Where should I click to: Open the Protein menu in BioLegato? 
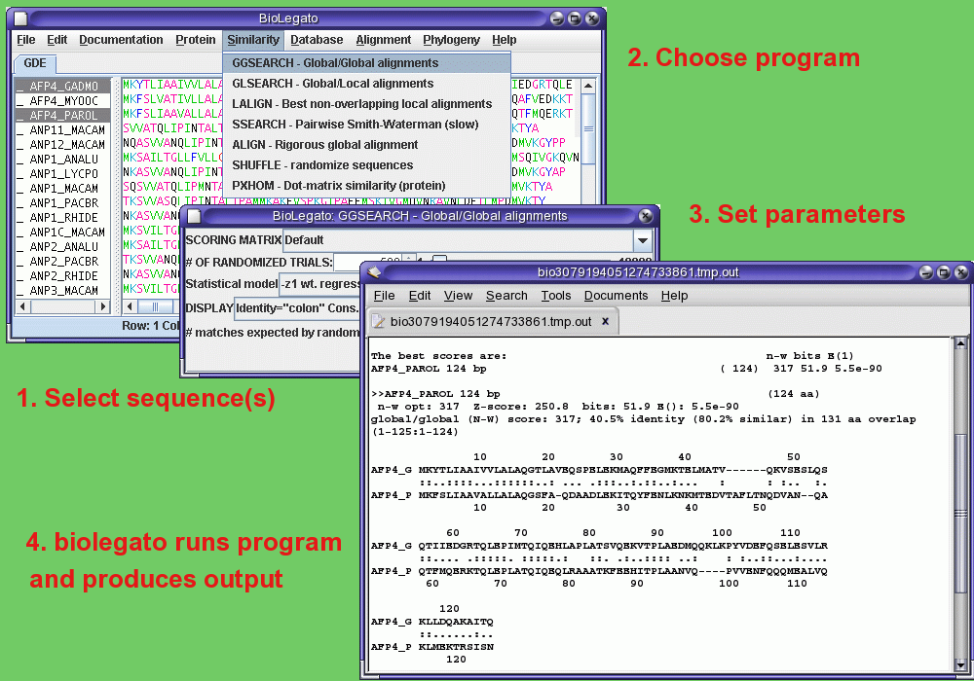pos(196,40)
